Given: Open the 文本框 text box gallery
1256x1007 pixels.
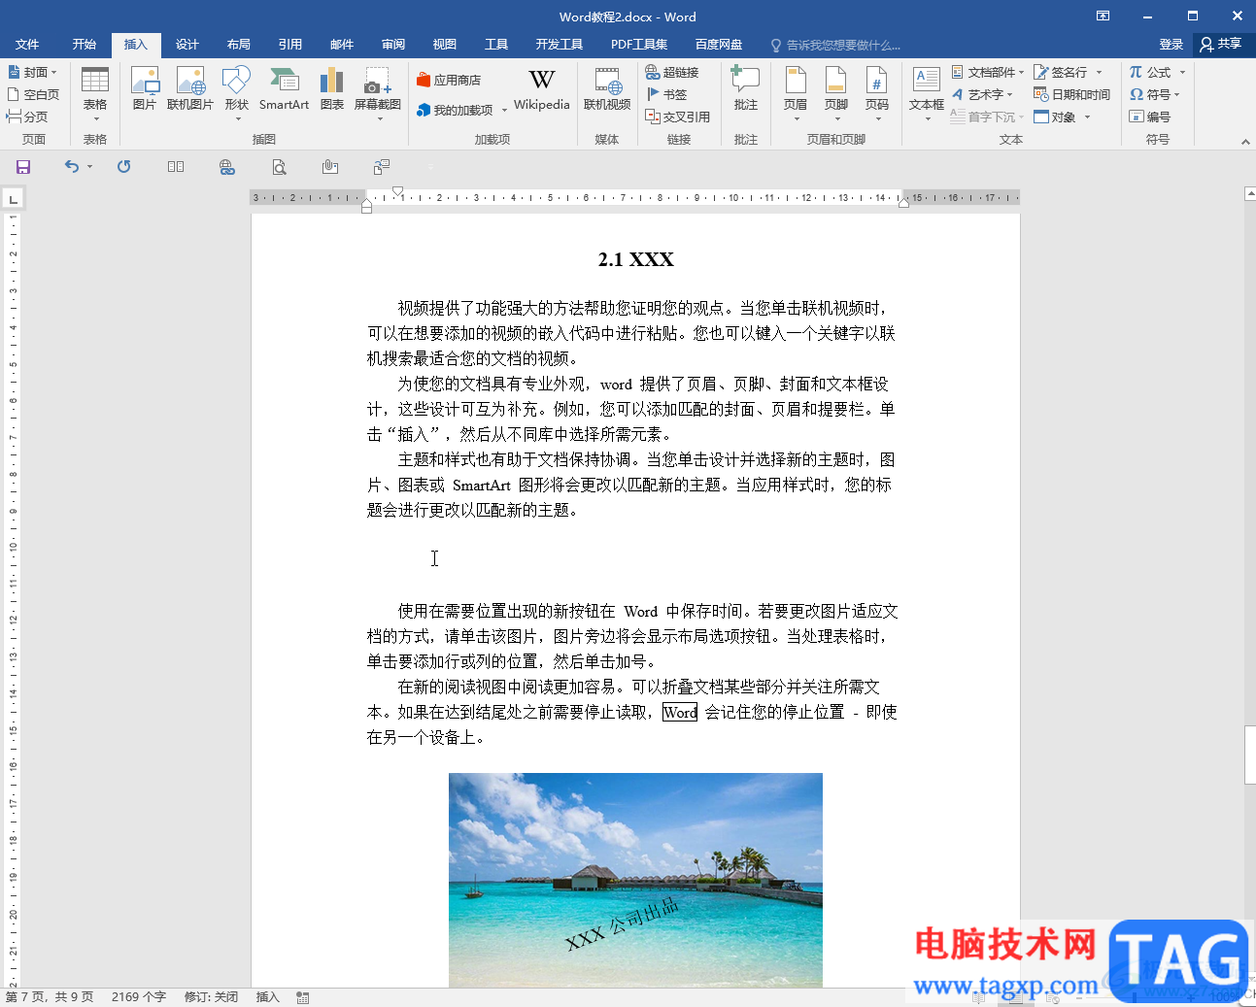Looking at the screenshot, I should pyautogui.click(x=927, y=94).
